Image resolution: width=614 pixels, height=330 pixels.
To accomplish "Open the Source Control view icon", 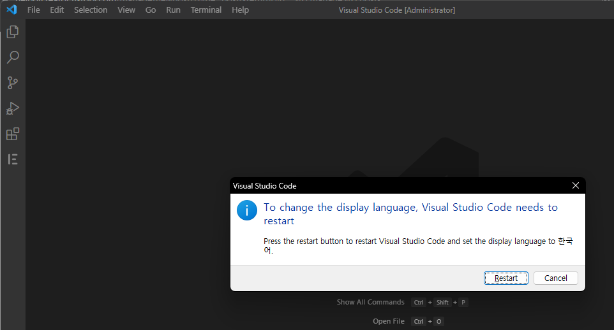I will [13, 83].
